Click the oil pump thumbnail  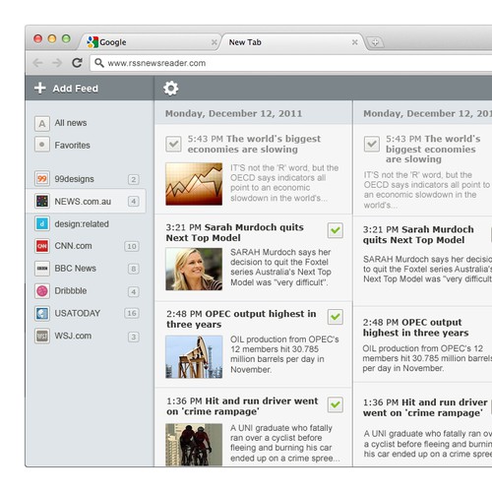(194, 356)
